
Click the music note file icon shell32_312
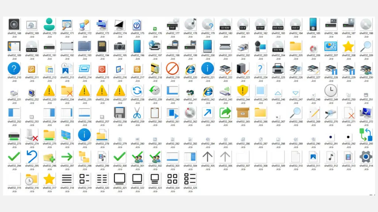(x=331, y=157)
